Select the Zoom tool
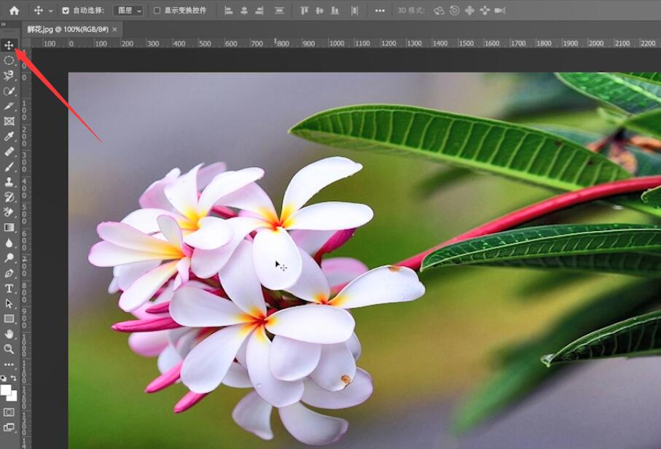 click(9, 349)
